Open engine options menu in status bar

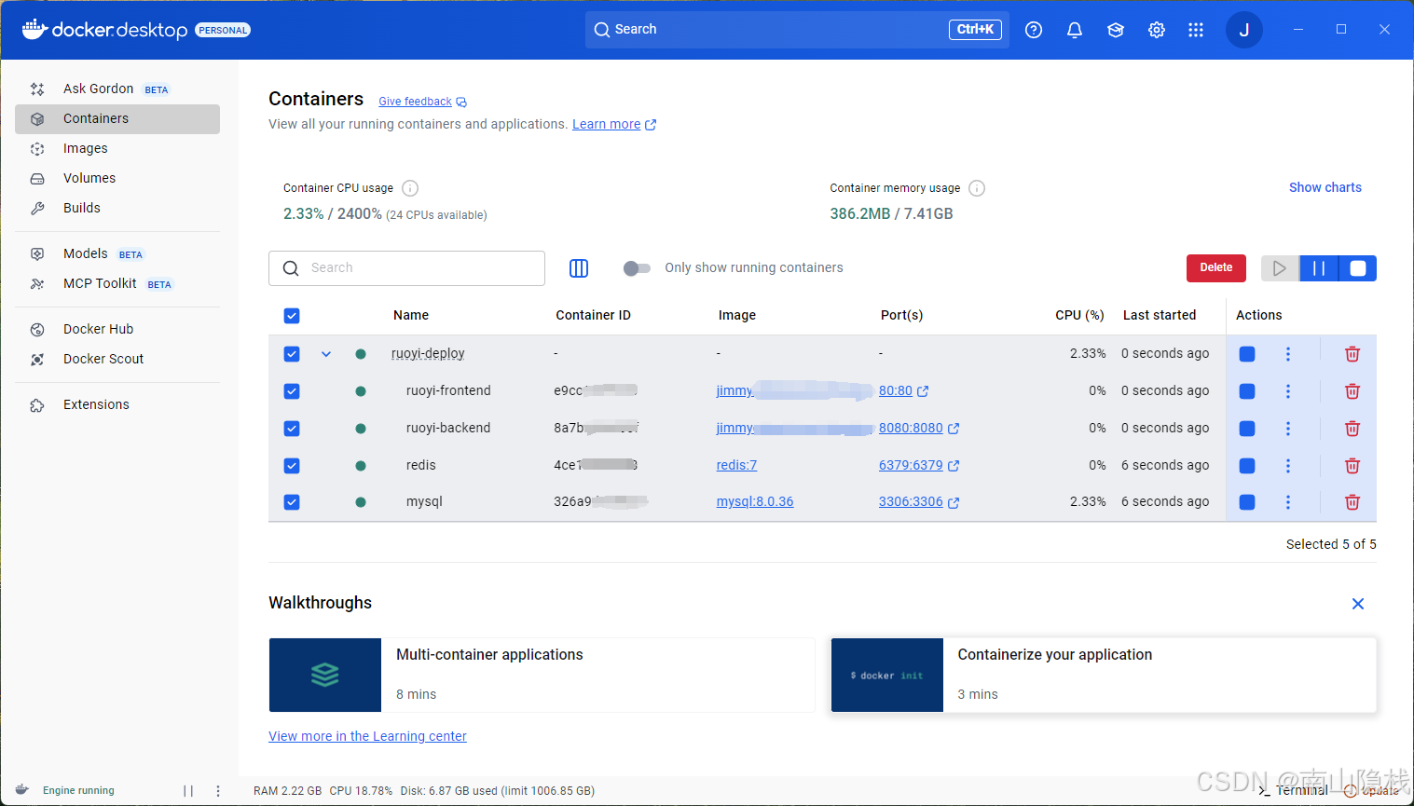[x=218, y=791]
